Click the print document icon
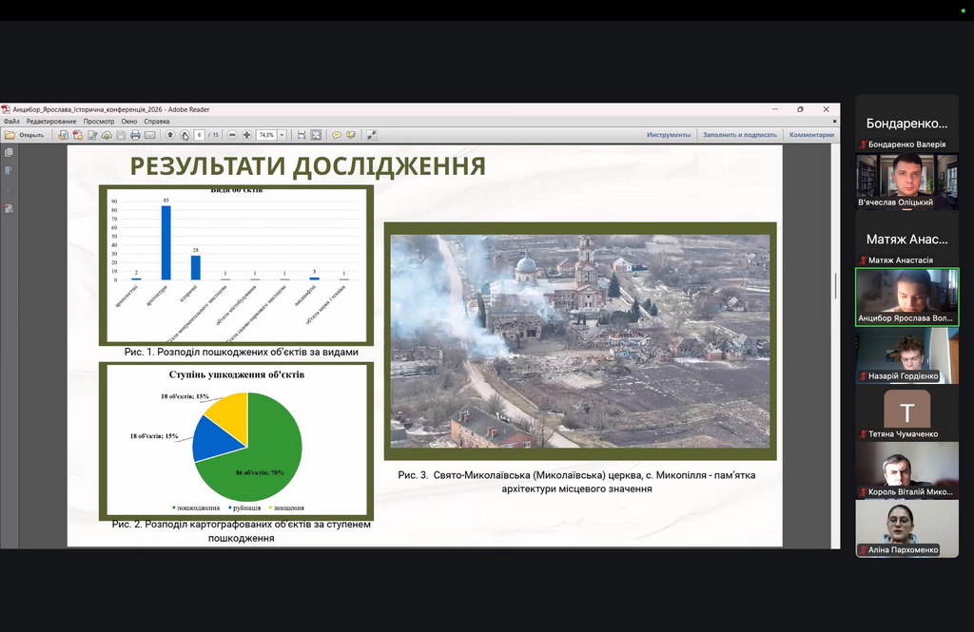974x632 pixels. point(135,135)
